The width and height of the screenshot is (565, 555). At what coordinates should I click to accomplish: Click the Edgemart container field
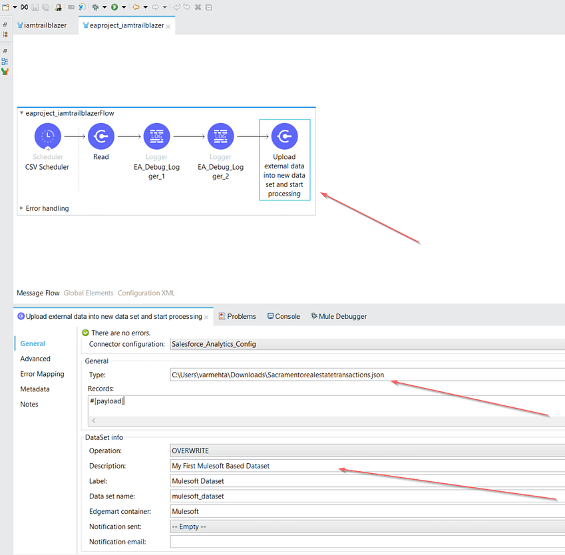367,511
